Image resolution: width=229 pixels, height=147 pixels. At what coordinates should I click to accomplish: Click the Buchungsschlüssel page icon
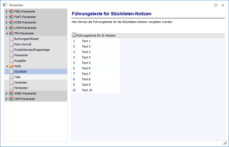point(11,39)
